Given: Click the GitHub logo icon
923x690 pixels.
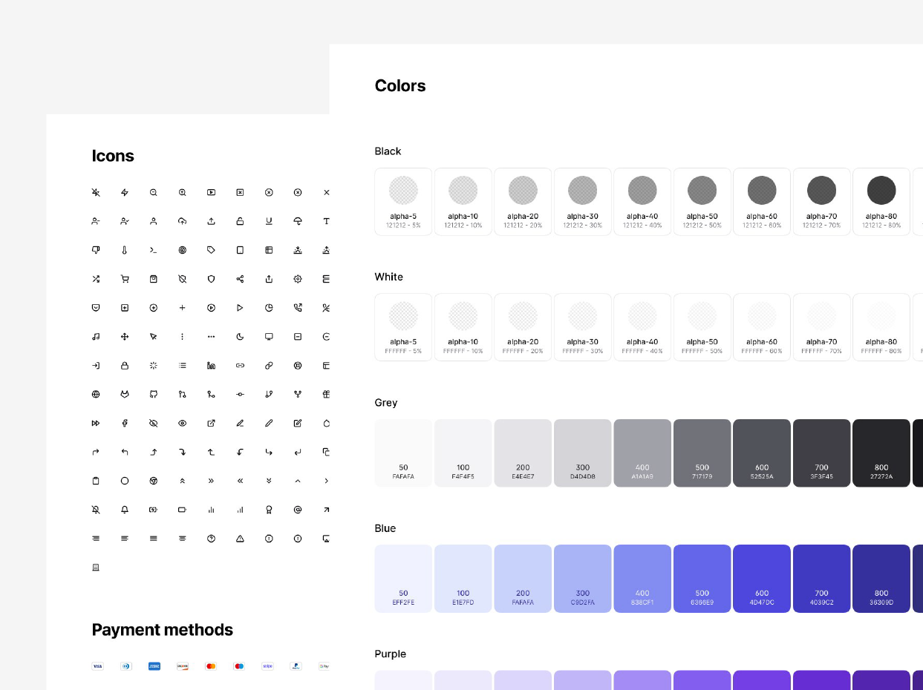Looking at the screenshot, I should tap(154, 394).
